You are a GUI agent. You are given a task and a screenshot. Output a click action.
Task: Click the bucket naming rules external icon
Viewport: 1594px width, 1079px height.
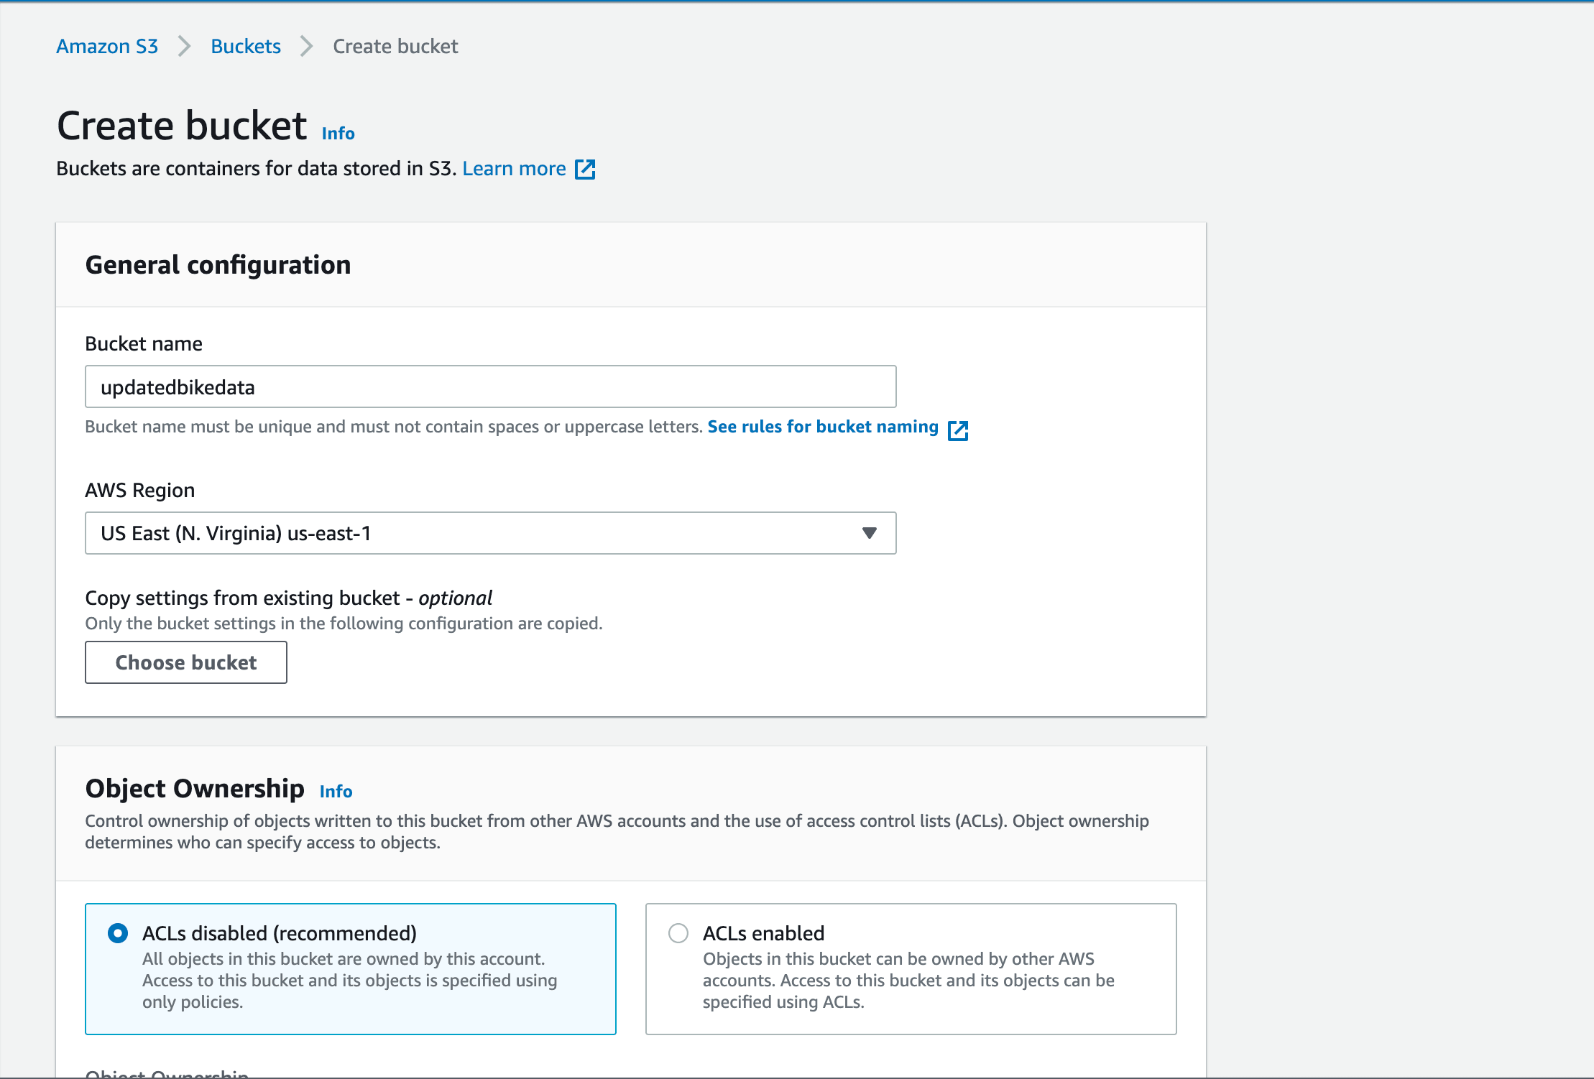[x=958, y=430]
